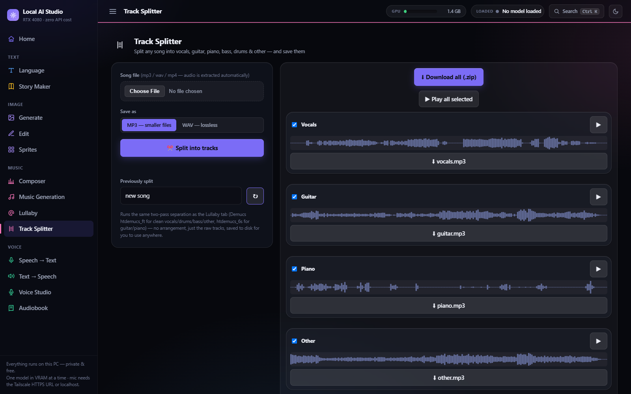Select MP3 smaller files format
631x394 pixels.
[149, 125]
